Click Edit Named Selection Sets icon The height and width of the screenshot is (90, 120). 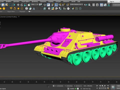click(68, 5)
